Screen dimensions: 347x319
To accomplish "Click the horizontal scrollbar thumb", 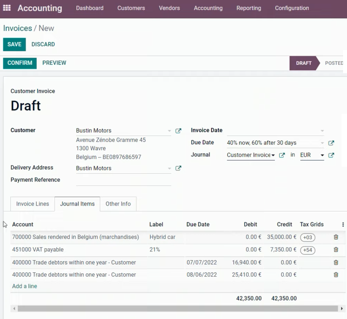I will click(x=178, y=308).
